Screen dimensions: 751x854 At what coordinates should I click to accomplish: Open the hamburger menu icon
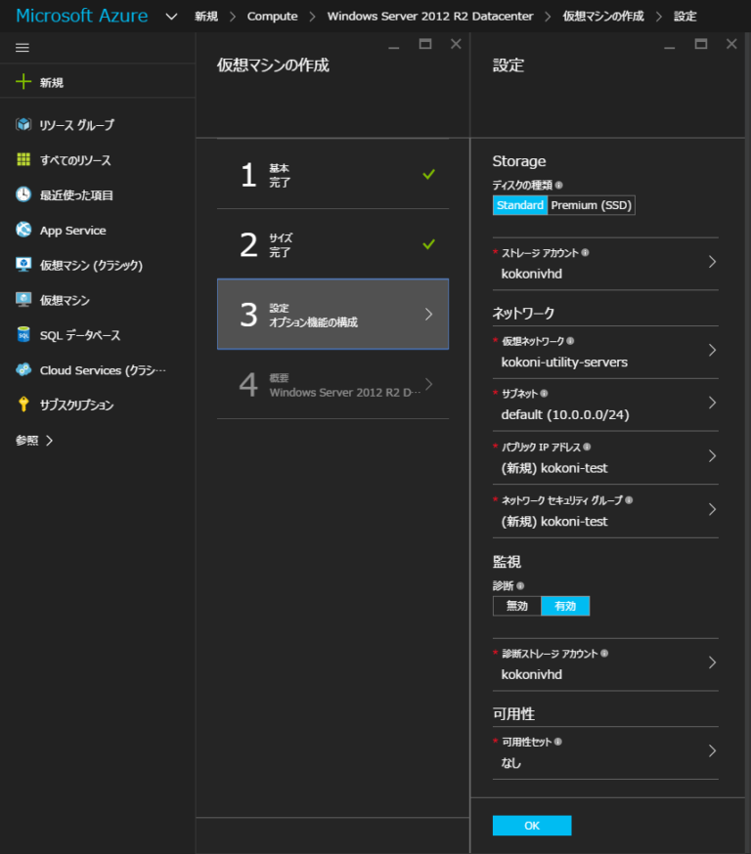(22, 48)
